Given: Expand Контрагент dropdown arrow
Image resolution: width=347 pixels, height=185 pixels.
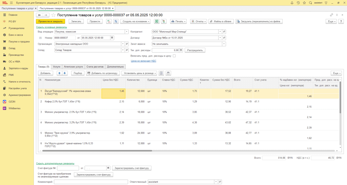Looking at the screenshot, I should tap(220, 31).
